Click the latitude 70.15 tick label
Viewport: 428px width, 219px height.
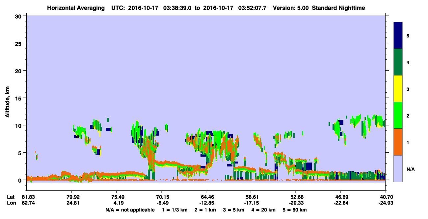(161, 197)
